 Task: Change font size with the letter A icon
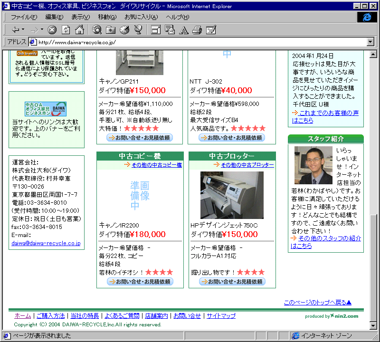click(184, 30)
